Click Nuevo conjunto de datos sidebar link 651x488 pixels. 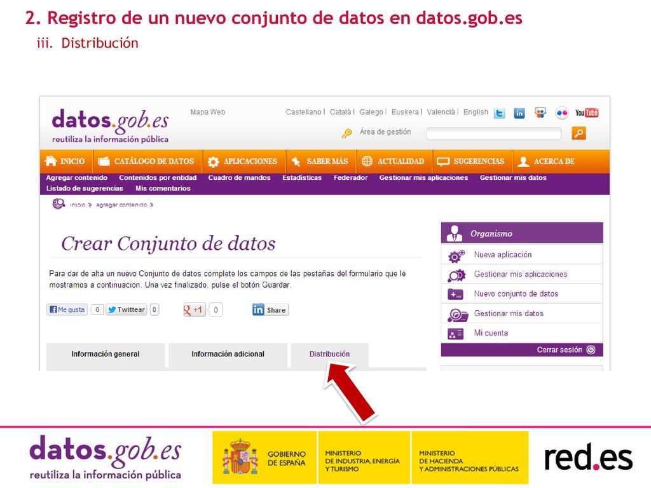coord(516,294)
